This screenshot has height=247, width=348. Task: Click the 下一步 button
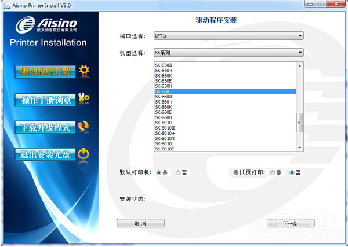[291, 223]
